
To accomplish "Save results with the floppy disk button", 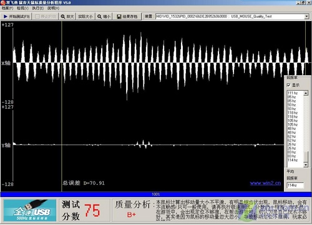I will tap(127, 17).
